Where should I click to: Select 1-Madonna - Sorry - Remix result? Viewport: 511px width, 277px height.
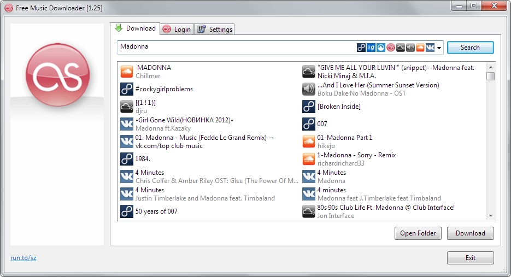pyautogui.click(x=356, y=155)
